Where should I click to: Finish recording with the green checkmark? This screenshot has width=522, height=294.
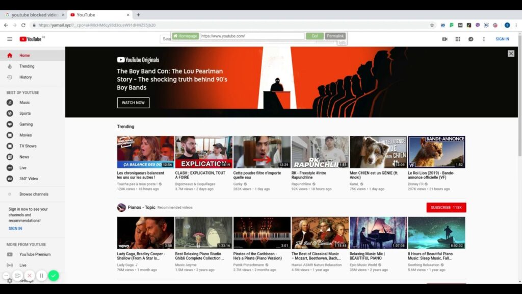(x=54, y=276)
